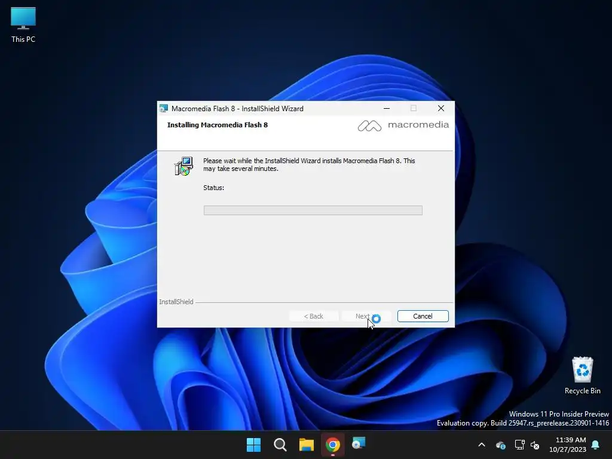Click the installation progress bar
This screenshot has width=612, height=459.
tap(313, 210)
